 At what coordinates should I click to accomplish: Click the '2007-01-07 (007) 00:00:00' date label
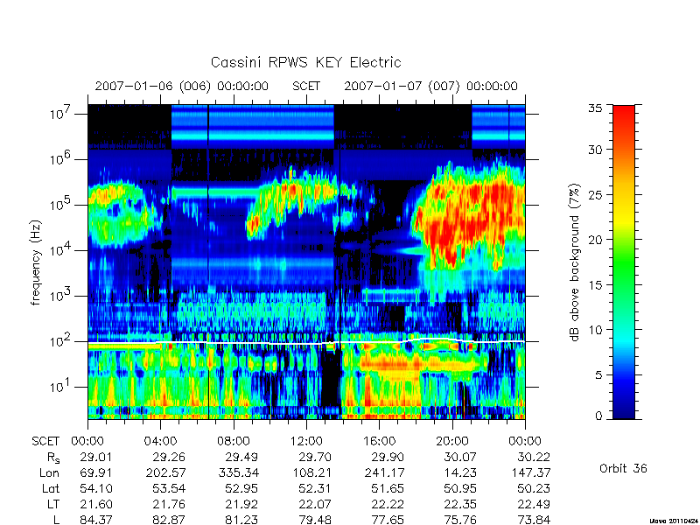(x=430, y=86)
